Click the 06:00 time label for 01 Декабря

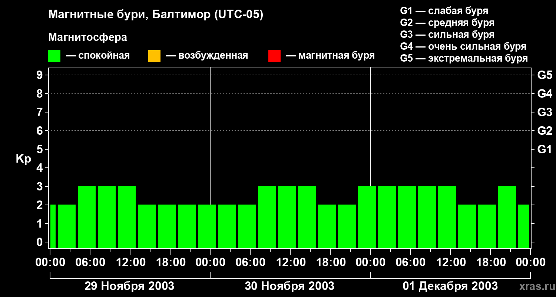click(x=410, y=262)
